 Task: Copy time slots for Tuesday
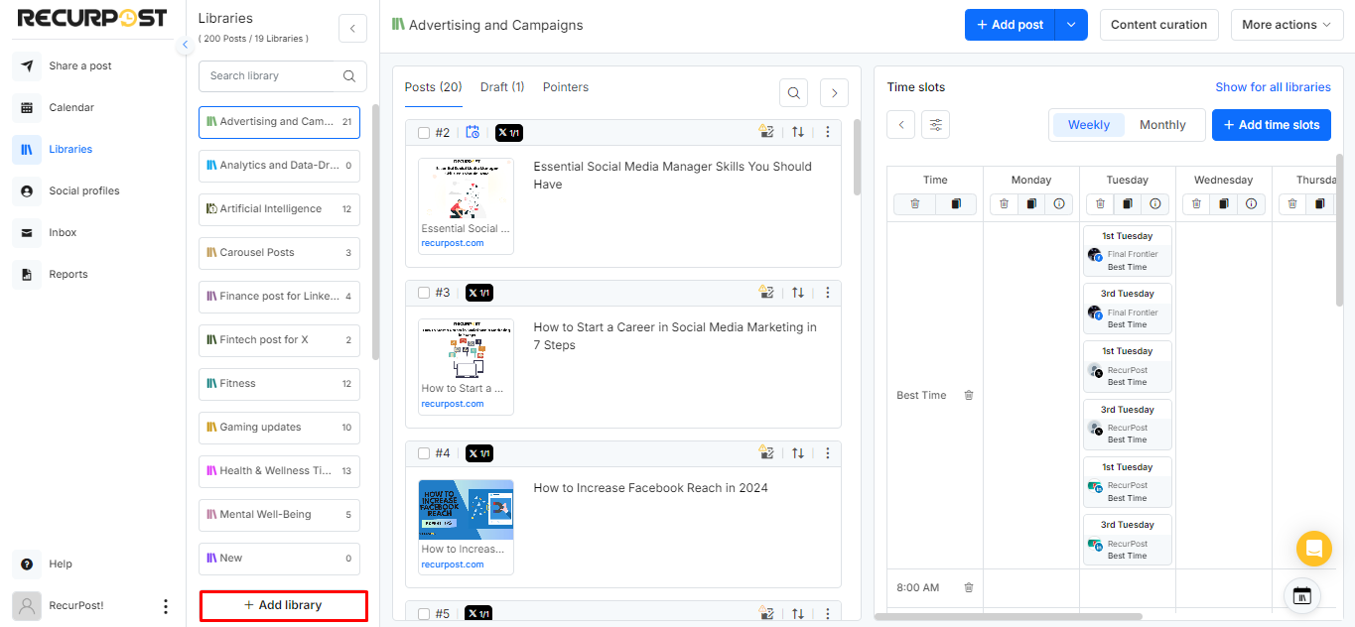[1128, 203]
